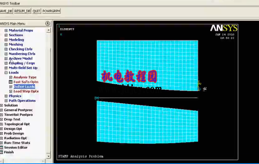Click the RESUM_DB toolbar button
Viewport: 259px width, 164px height.
(22, 11)
